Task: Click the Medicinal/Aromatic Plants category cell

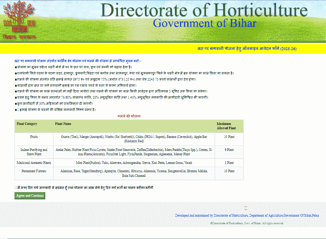Action: click(x=34, y=163)
